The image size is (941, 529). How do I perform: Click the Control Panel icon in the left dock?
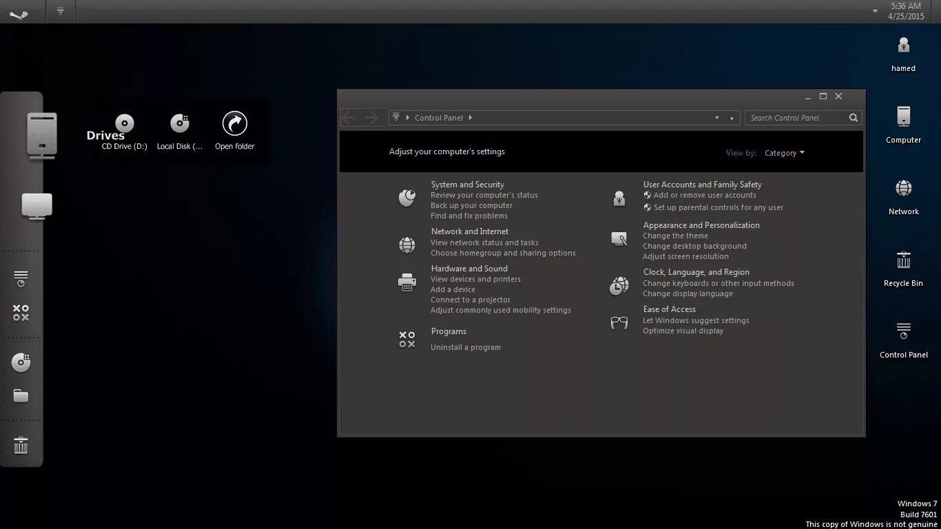pos(21,278)
